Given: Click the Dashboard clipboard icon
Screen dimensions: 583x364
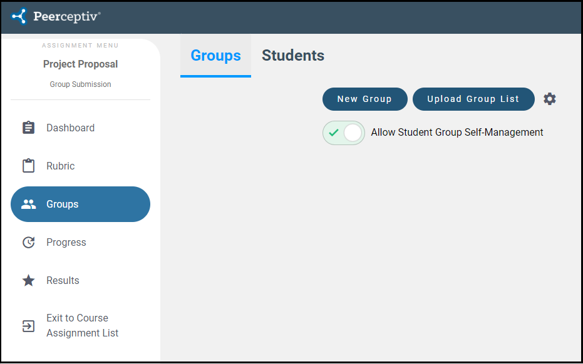Looking at the screenshot, I should coord(29,128).
